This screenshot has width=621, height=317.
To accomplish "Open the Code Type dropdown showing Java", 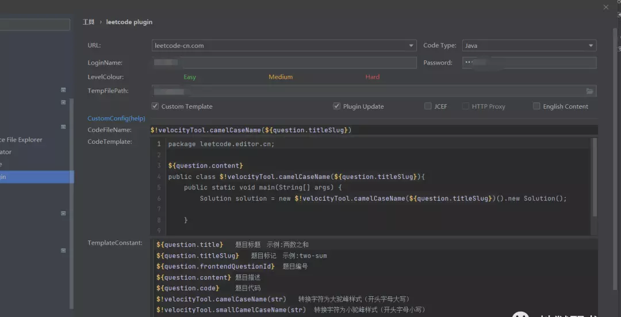I will click(x=529, y=45).
